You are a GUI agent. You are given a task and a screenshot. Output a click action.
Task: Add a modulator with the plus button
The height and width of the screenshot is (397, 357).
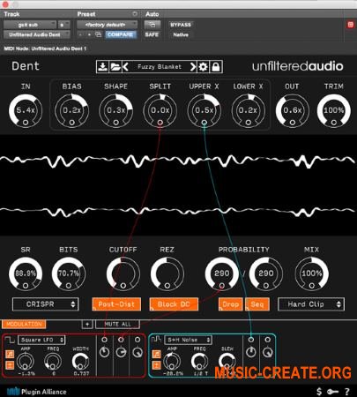87,324
